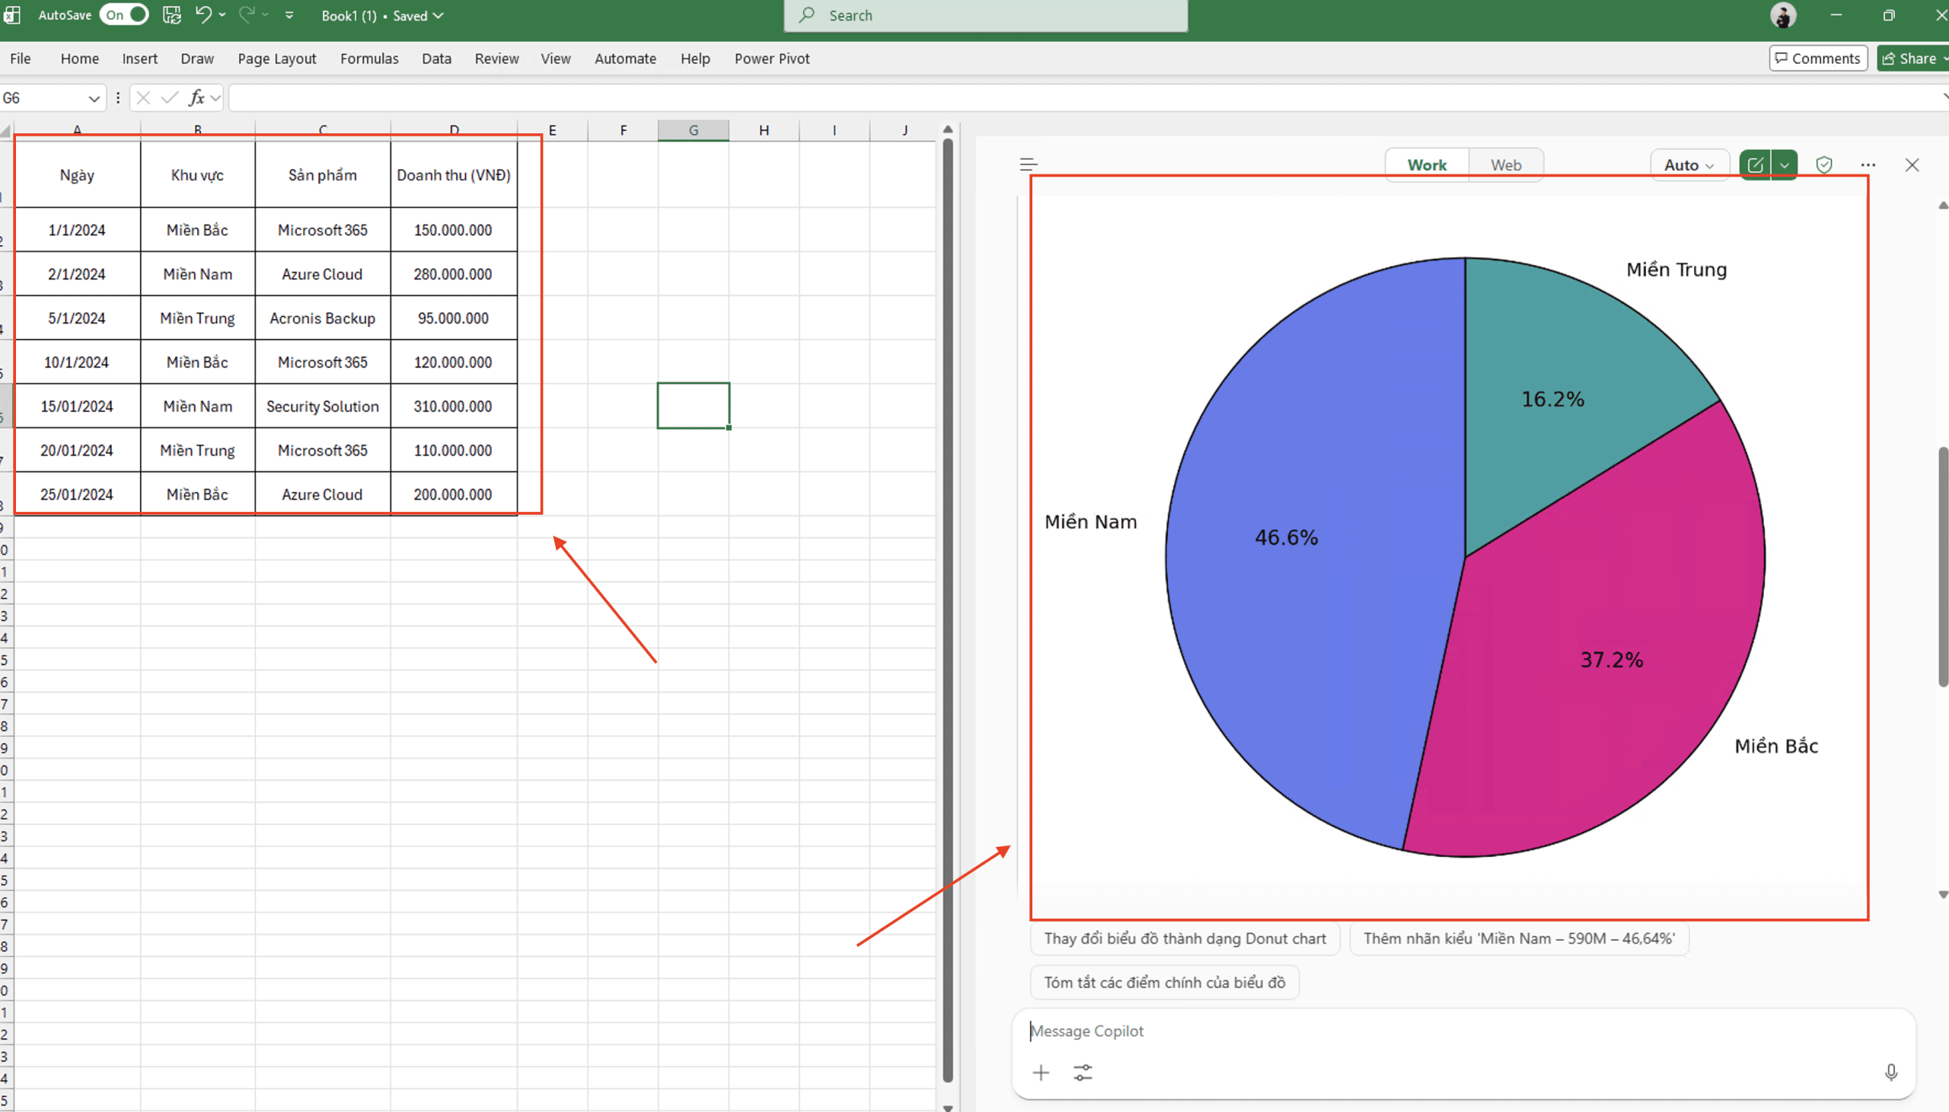Click the Undo arrow icon
The height and width of the screenshot is (1112, 1949).
pos(203,14)
